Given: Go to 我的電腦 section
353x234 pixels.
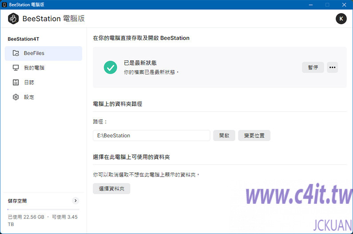Looking at the screenshot, I should click(x=44, y=68).
